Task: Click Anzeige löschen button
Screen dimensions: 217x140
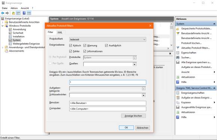Action: (134, 116)
